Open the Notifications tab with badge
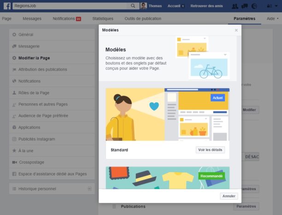This screenshot has width=282, height=215. [x=67, y=18]
